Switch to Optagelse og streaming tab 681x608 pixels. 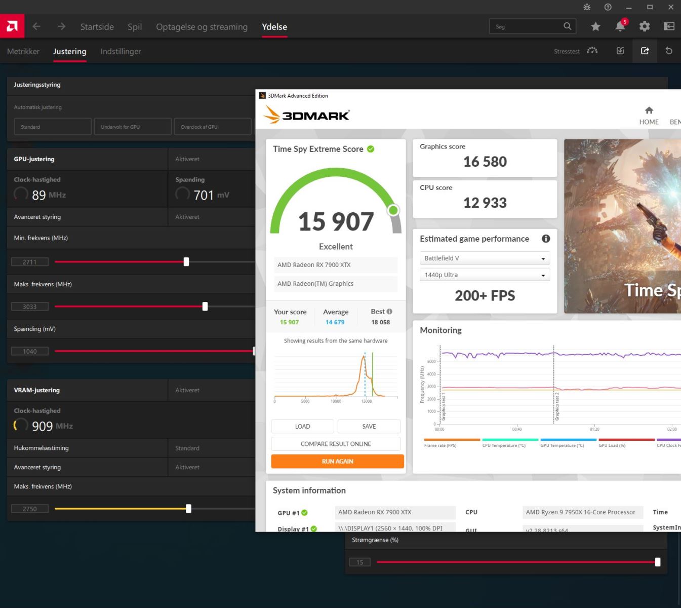pos(202,27)
